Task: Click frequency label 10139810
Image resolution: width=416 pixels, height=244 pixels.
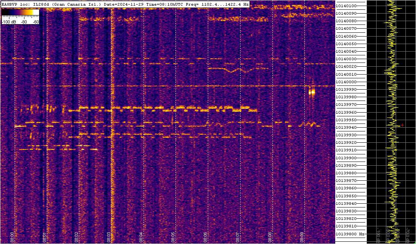Action: [346, 226]
